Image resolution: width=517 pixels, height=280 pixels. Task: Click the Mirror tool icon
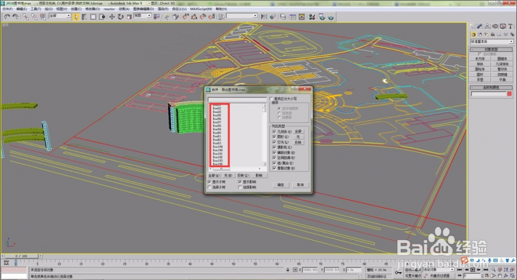pyautogui.click(x=264, y=17)
